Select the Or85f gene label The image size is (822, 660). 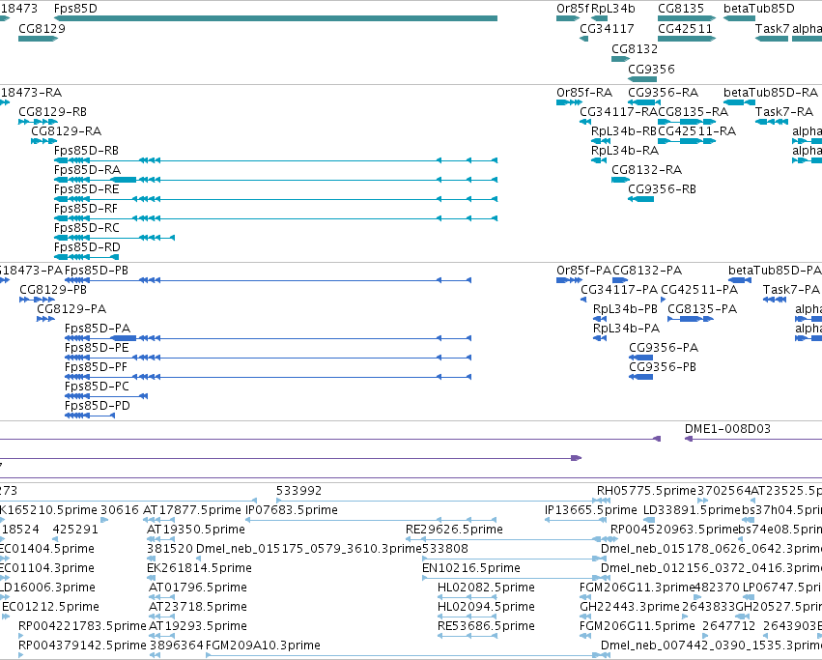pyautogui.click(x=573, y=9)
